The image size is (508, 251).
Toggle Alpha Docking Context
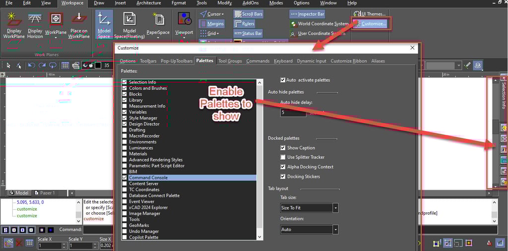283,167
